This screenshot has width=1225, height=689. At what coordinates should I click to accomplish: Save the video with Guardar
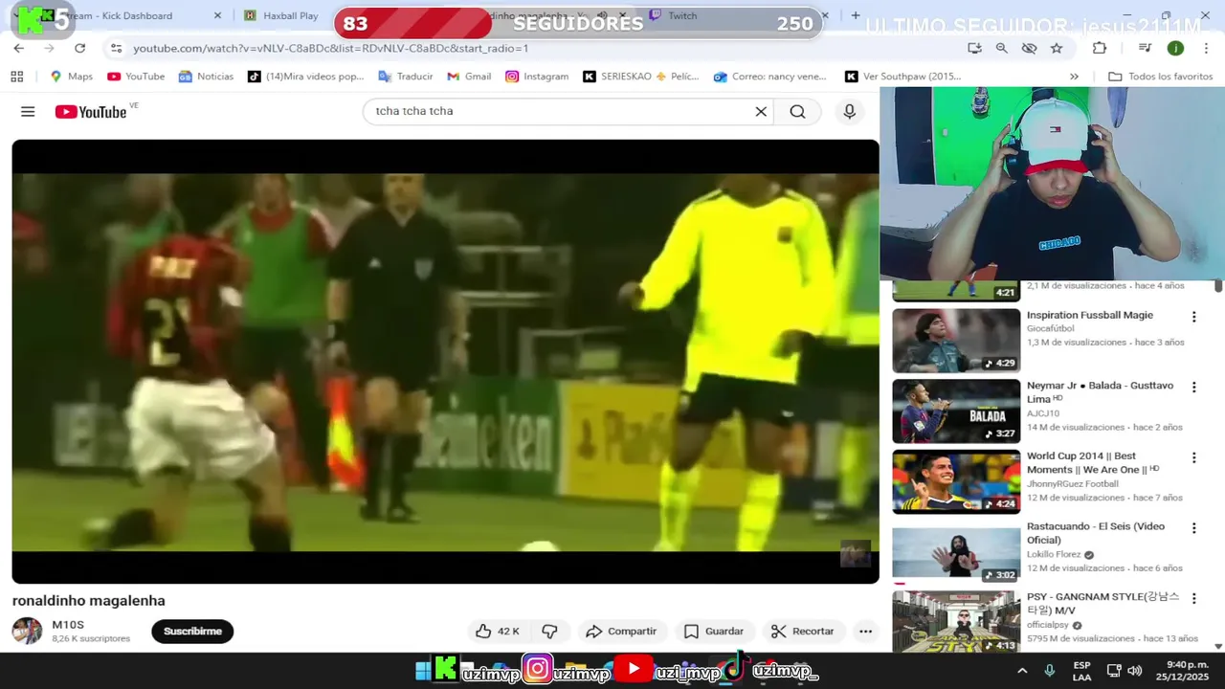pyautogui.click(x=714, y=632)
